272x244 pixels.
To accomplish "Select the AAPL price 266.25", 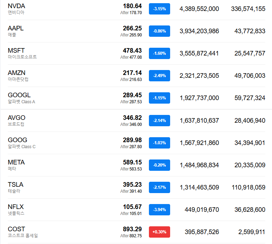I will click(x=132, y=28).
